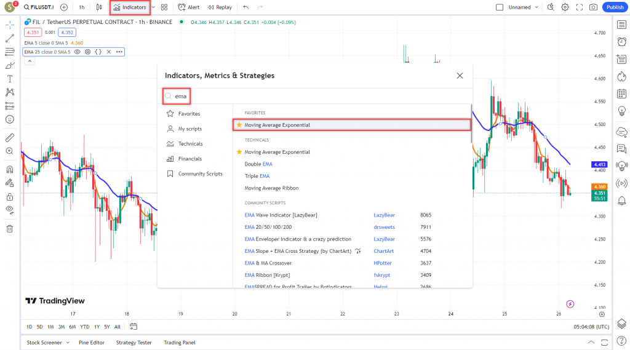This screenshot has height=350, width=630.
Task: Open the emoji icons tool
Action: [x=10, y=119]
